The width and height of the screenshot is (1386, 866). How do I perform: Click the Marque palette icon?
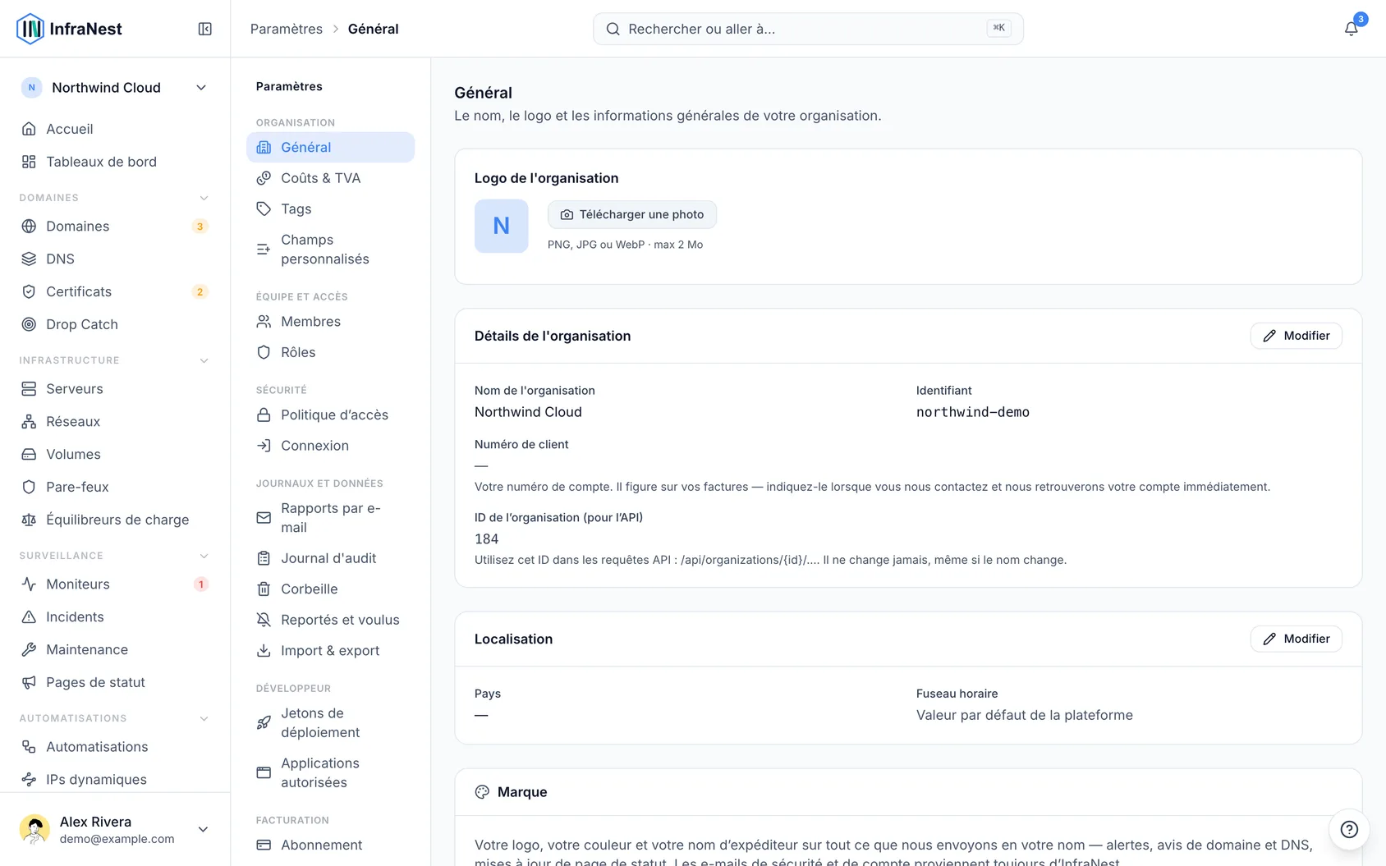click(x=482, y=792)
